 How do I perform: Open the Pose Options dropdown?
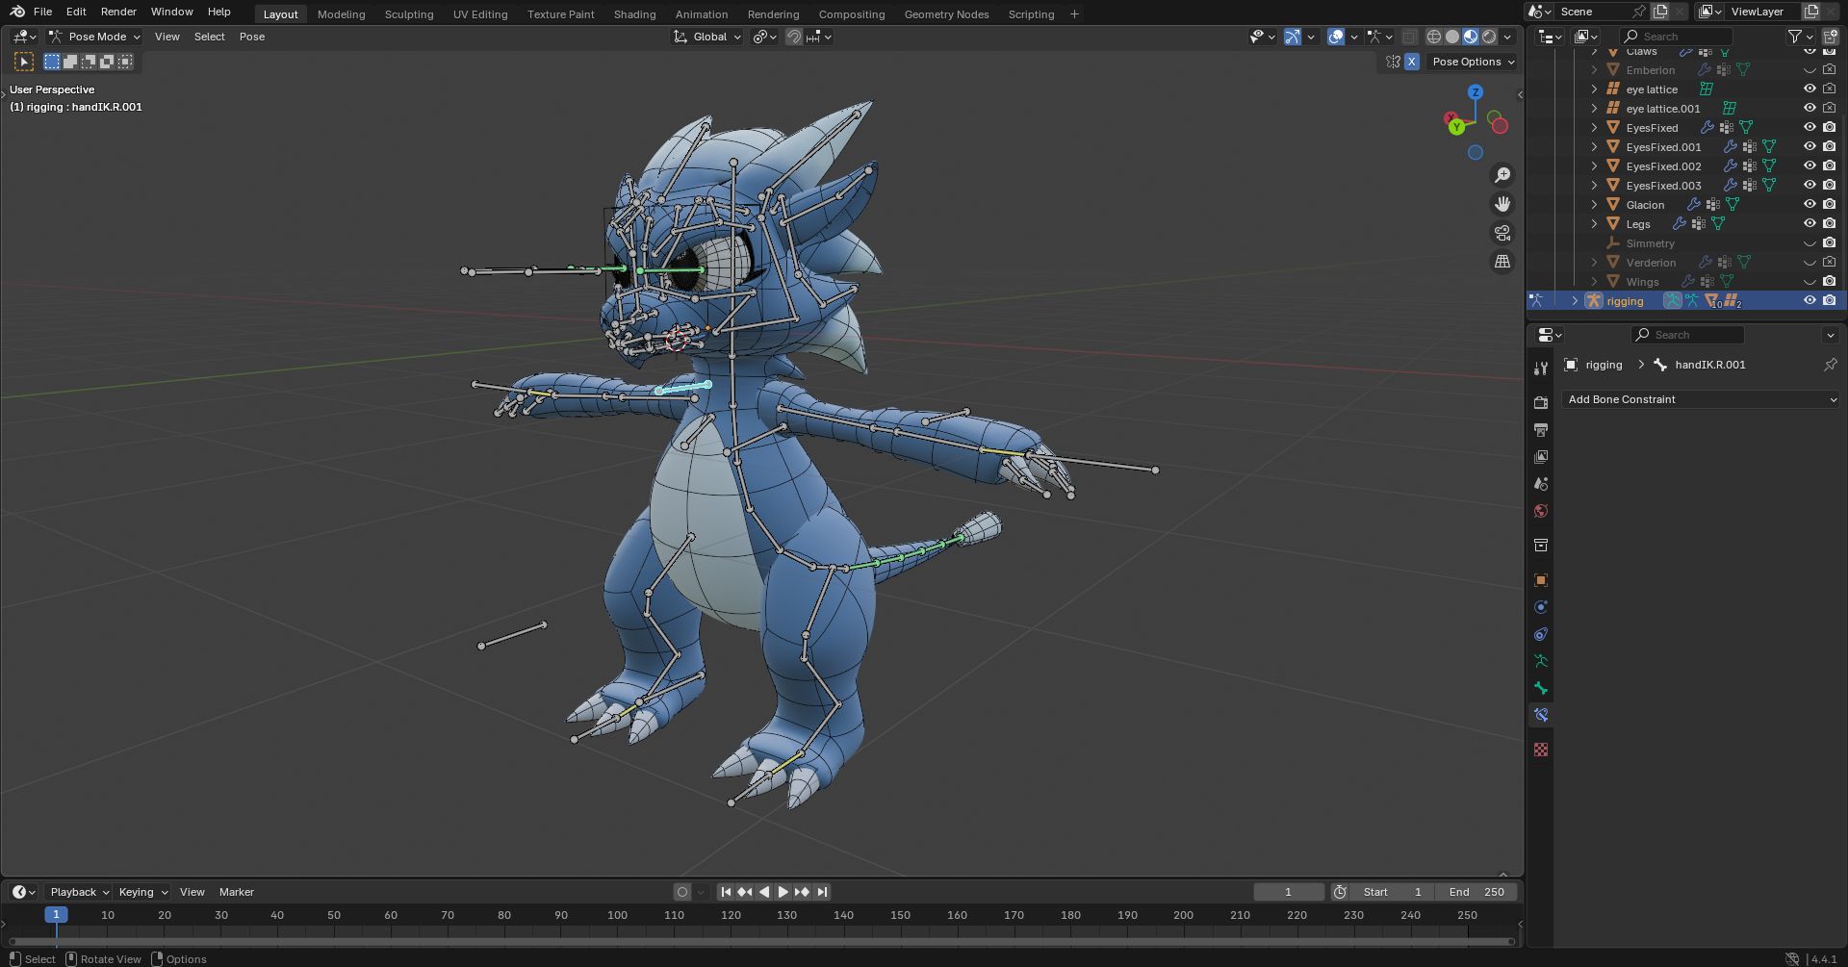tap(1472, 62)
